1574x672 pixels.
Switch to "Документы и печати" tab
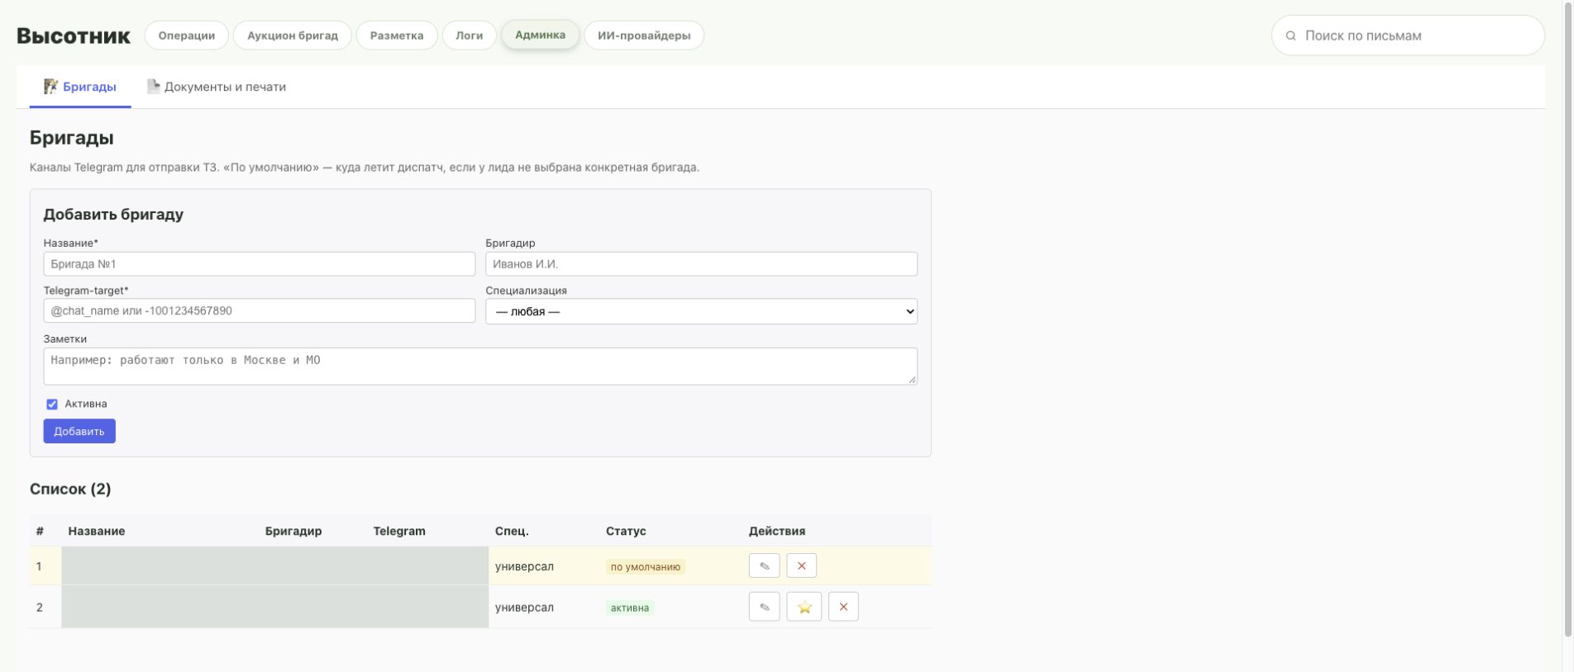[217, 87]
